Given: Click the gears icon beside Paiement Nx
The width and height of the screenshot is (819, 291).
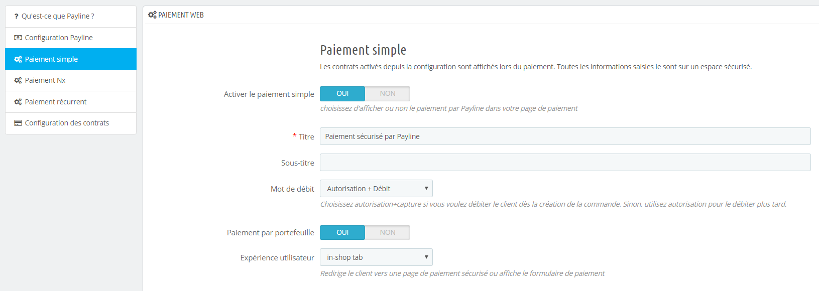Looking at the screenshot, I should pyautogui.click(x=18, y=80).
